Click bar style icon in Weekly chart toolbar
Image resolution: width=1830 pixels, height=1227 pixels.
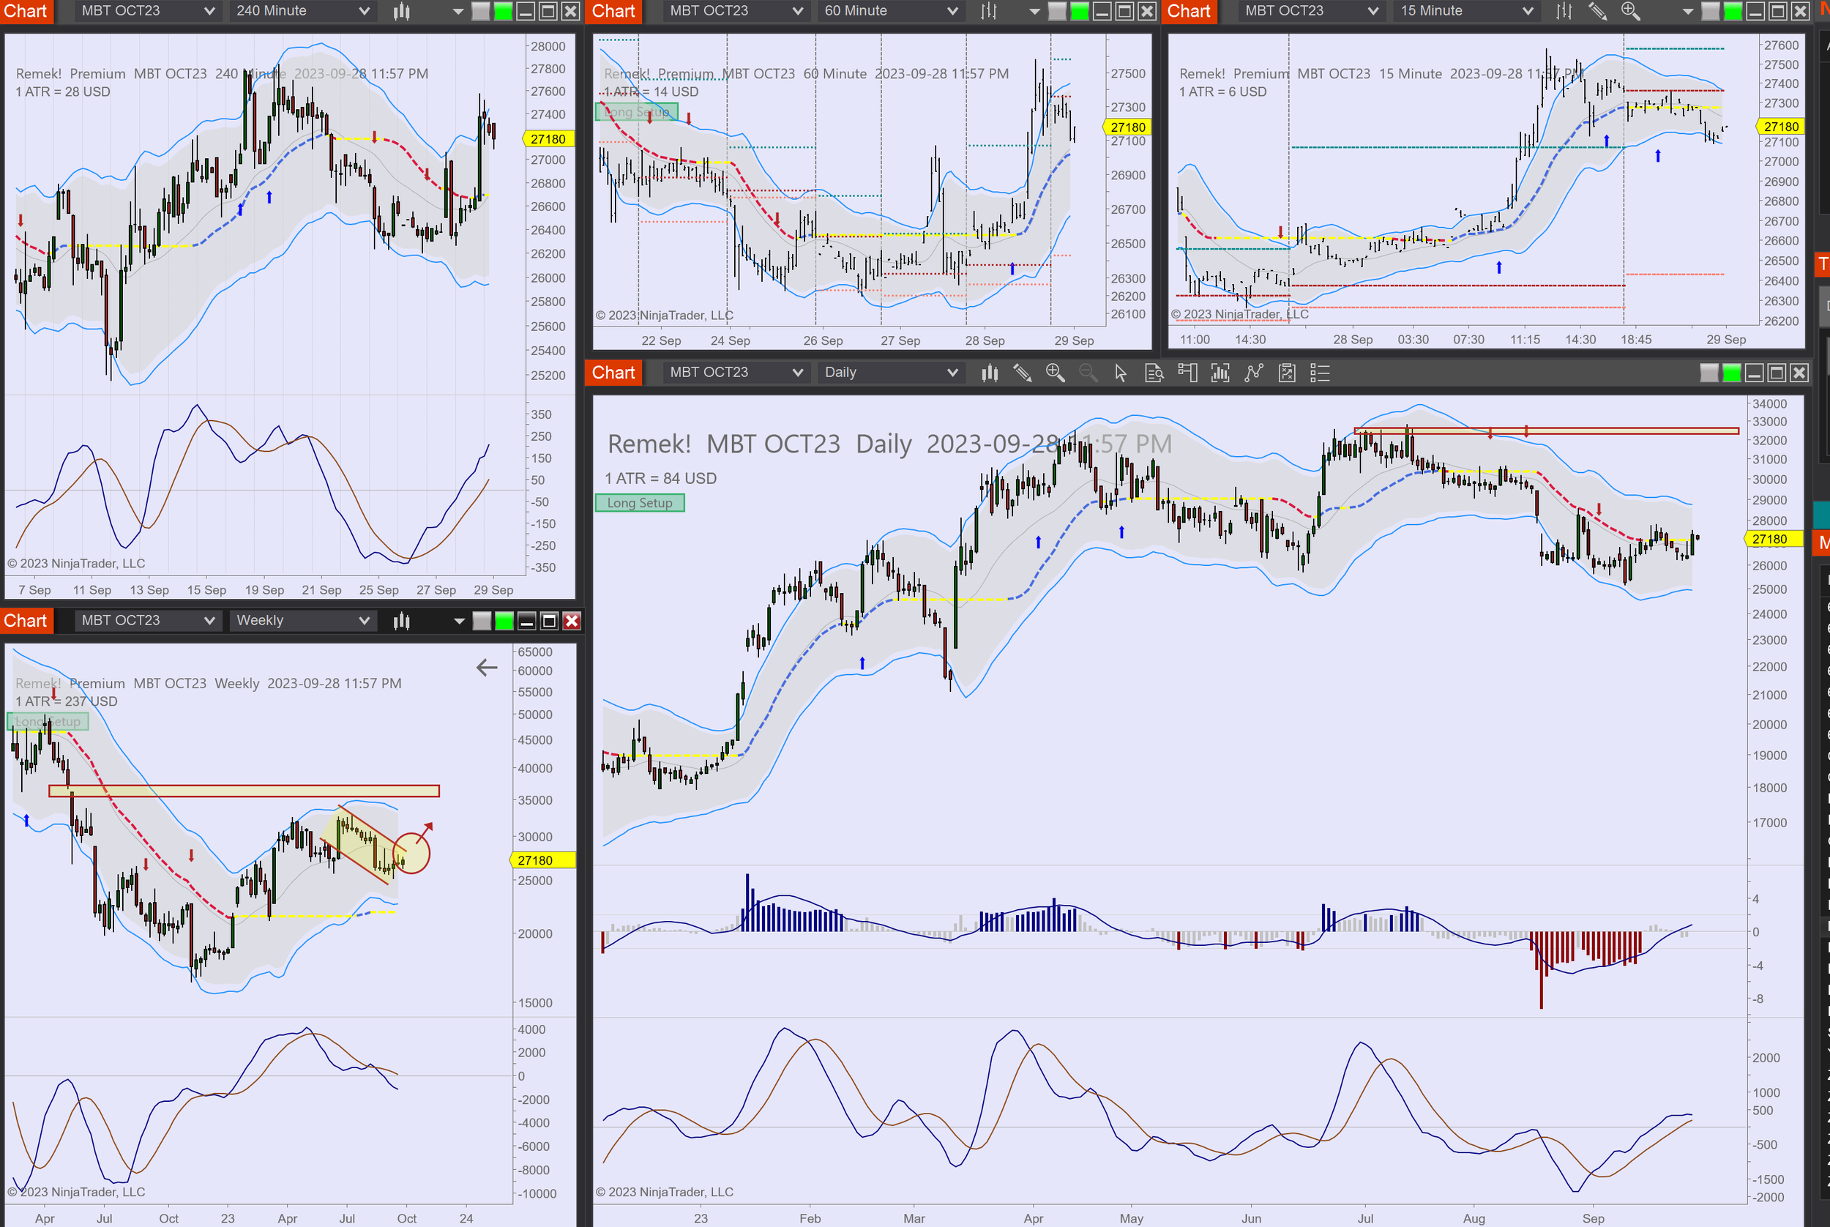pos(401,621)
